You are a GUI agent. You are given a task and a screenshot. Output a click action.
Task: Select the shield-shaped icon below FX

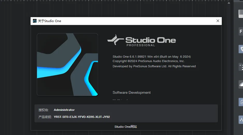pyautogui.click(x=241, y=49)
